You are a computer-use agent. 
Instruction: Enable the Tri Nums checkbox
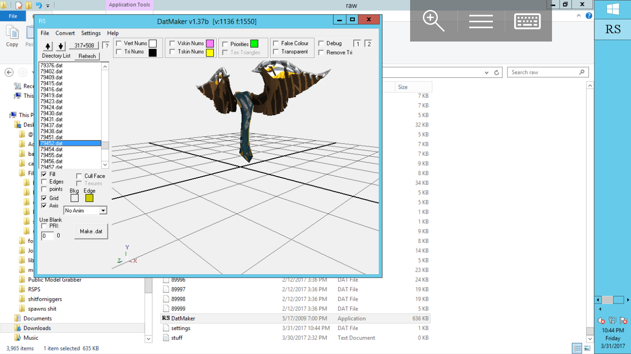(x=119, y=52)
